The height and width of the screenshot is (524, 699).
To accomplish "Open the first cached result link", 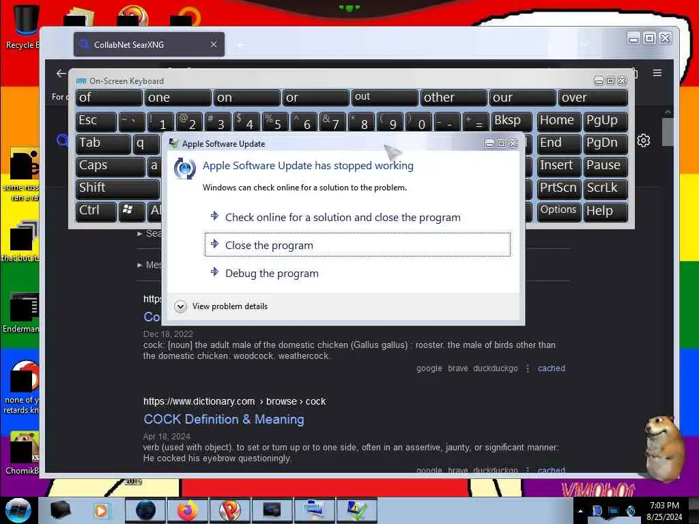I will tap(552, 368).
